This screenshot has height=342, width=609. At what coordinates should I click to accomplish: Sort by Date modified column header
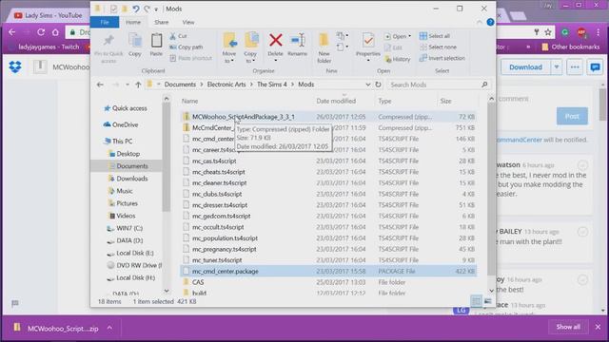tap(336, 101)
